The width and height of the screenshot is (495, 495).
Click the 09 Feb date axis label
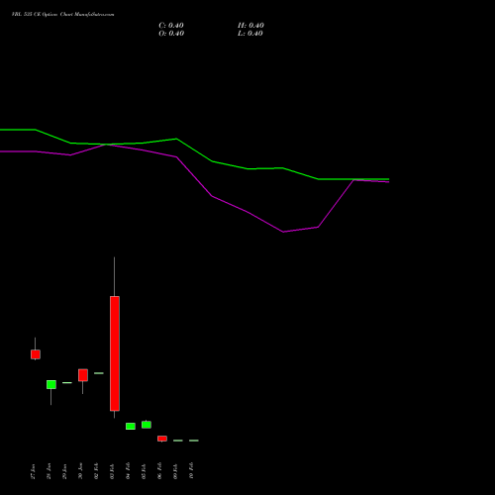[175, 471]
